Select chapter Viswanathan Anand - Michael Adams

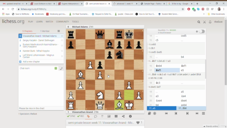click(x=39, y=36)
